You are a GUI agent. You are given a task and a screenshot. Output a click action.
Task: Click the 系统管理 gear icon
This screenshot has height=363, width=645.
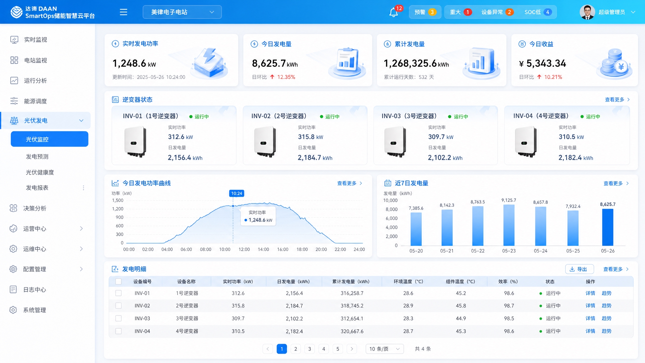[13, 310]
